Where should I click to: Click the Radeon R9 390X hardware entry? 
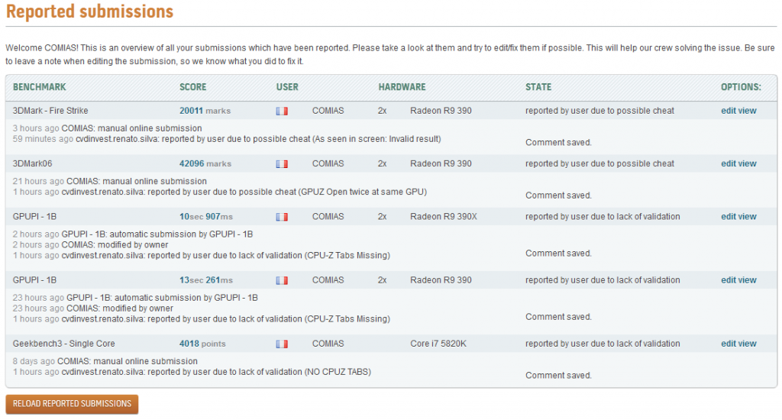[444, 216]
